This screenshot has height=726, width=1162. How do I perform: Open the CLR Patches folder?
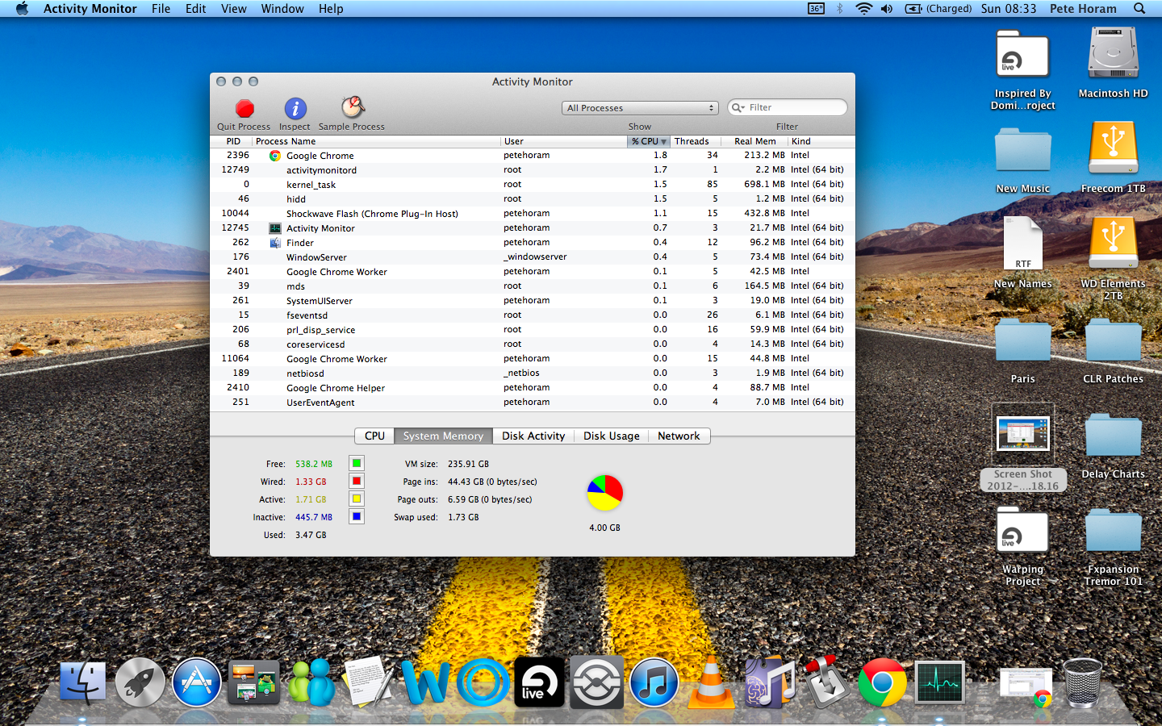[x=1113, y=341]
